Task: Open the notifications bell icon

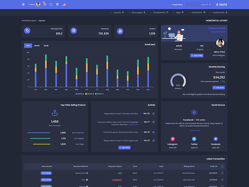Action: (45, 4)
